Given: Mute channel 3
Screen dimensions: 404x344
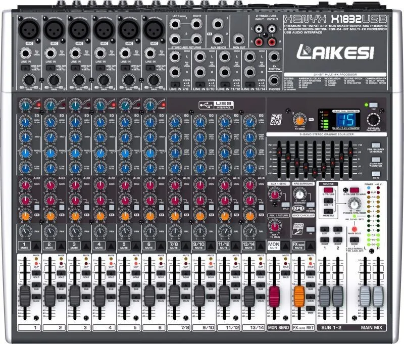Looking at the screenshot, I should tap(85, 245).
